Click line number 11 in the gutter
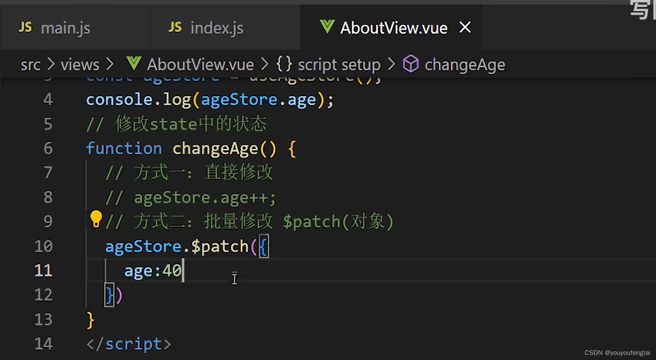This screenshot has width=656, height=360. coord(43,270)
